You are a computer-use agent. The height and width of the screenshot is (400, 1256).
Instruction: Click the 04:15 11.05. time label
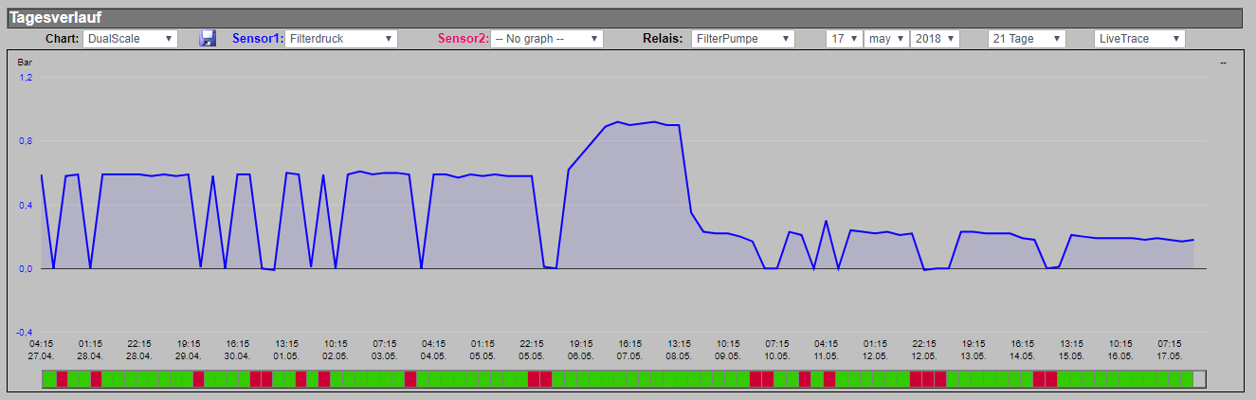pyautogui.click(x=827, y=350)
